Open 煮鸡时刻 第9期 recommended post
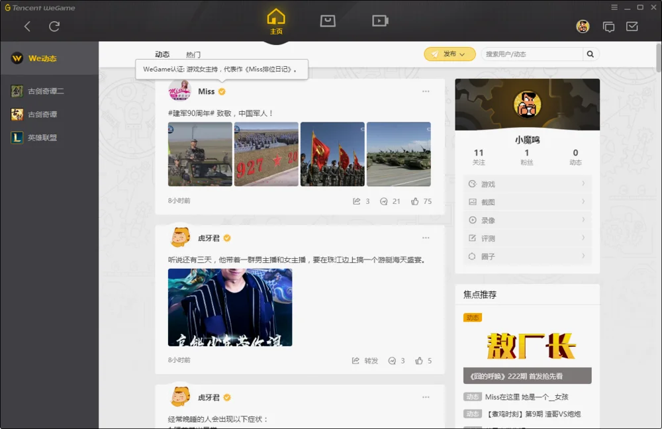662x429 pixels. pyautogui.click(x=534, y=414)
